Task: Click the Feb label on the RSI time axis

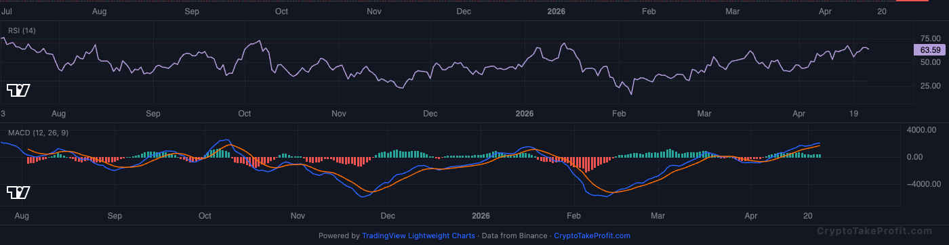Action: click(618, 114)
